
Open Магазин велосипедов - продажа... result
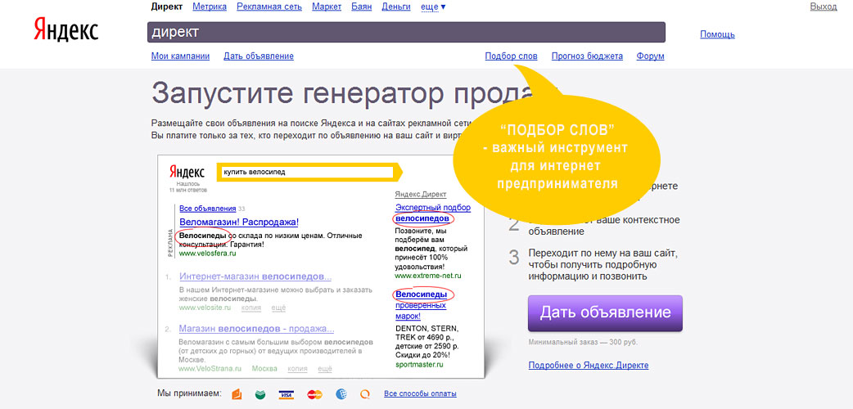[256, 329]
